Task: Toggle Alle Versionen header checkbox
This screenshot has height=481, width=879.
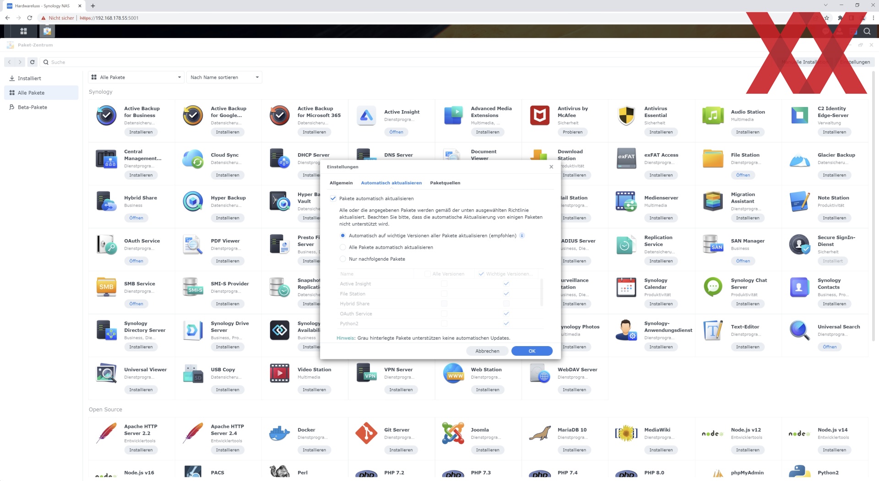Action: tap(427, 274)
